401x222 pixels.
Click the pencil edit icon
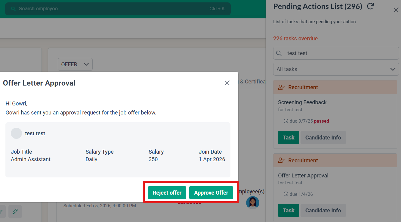15,211
